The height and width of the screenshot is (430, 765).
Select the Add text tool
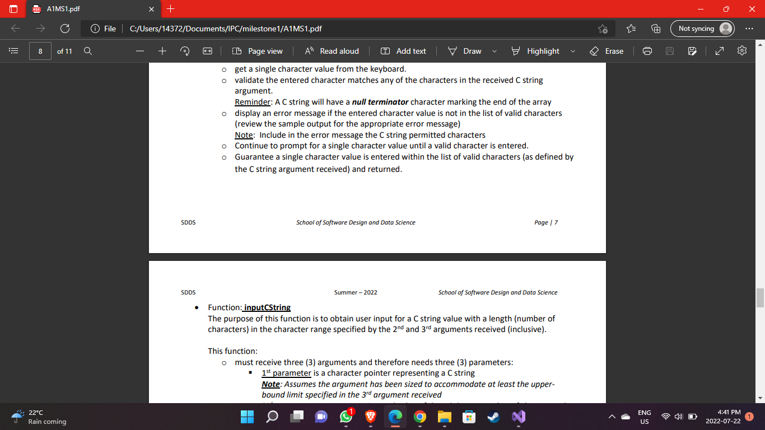click(x=403, y=50)
